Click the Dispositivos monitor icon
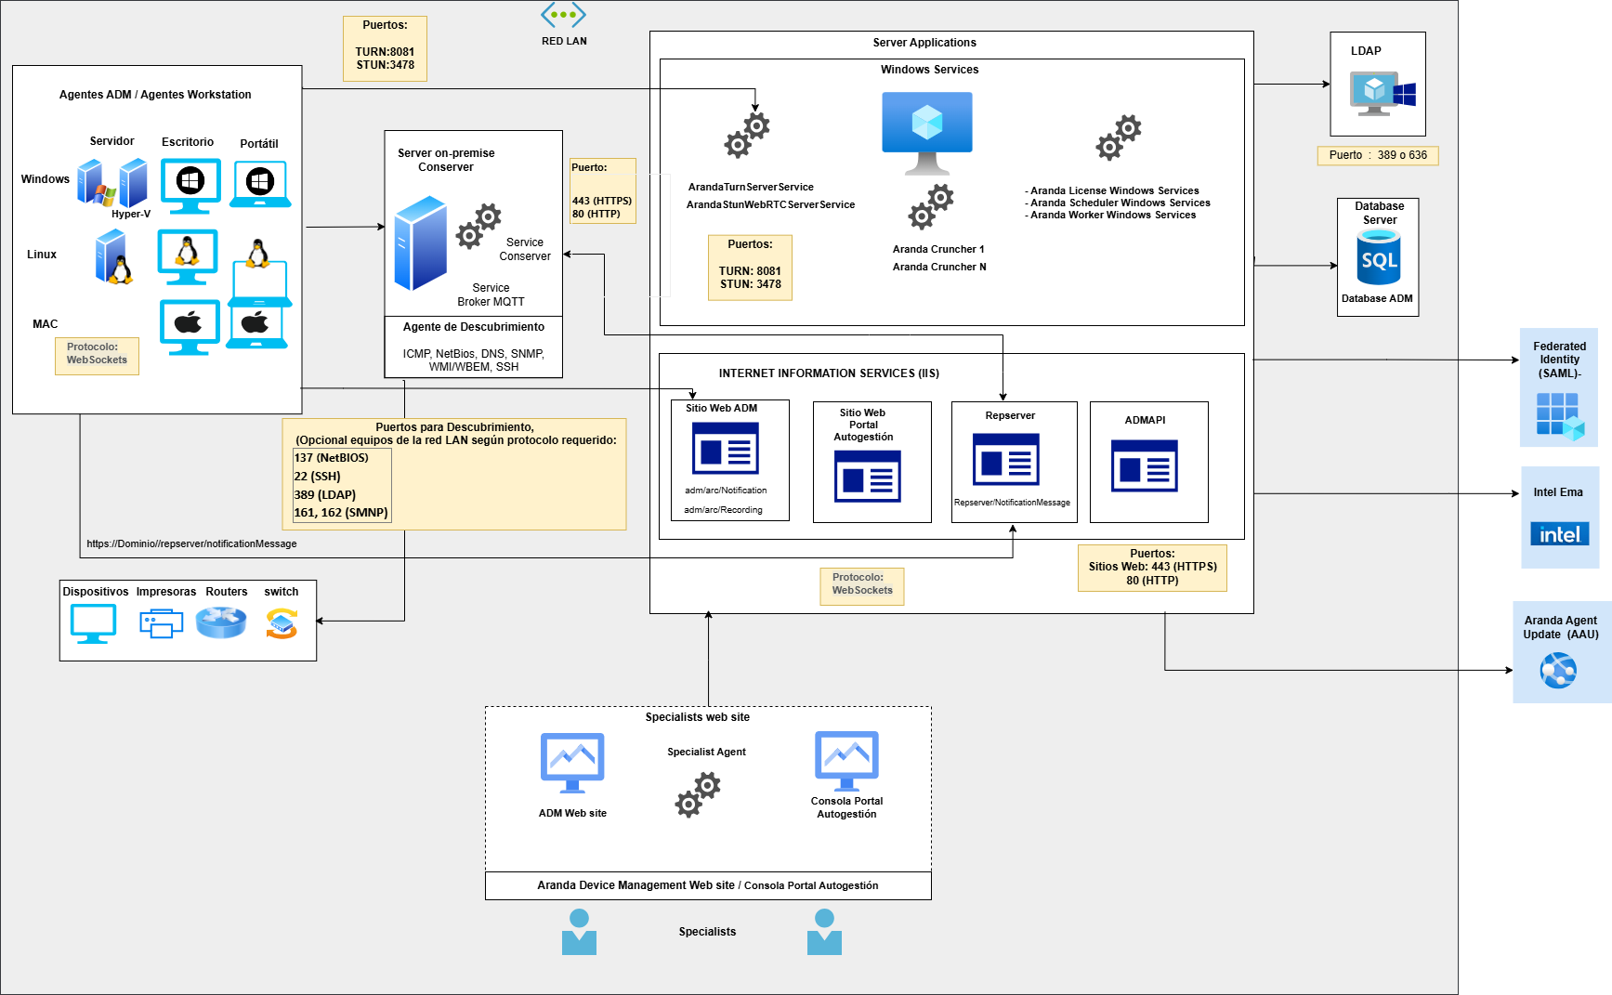Screen dimensions: 1612x995 click(94, 623)
